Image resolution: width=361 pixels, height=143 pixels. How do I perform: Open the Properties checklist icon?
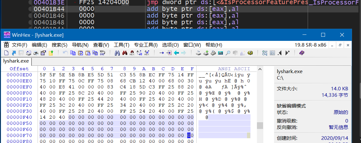point(43,53)
